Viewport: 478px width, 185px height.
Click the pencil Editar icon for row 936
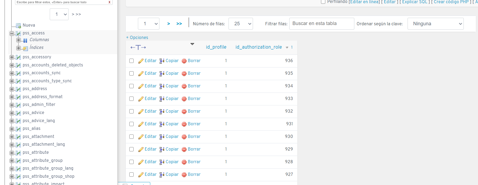[x=141, y=61]
